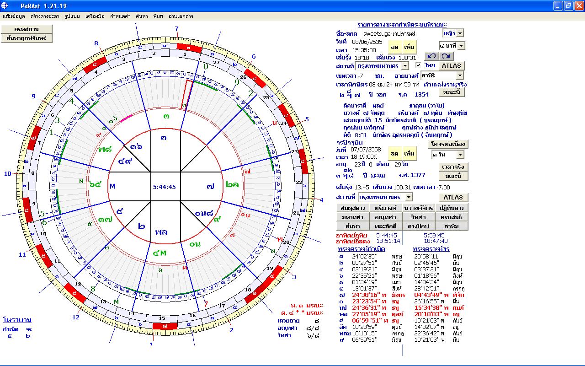Click the วิทศา button in button grid

click(x=418, y=217)
